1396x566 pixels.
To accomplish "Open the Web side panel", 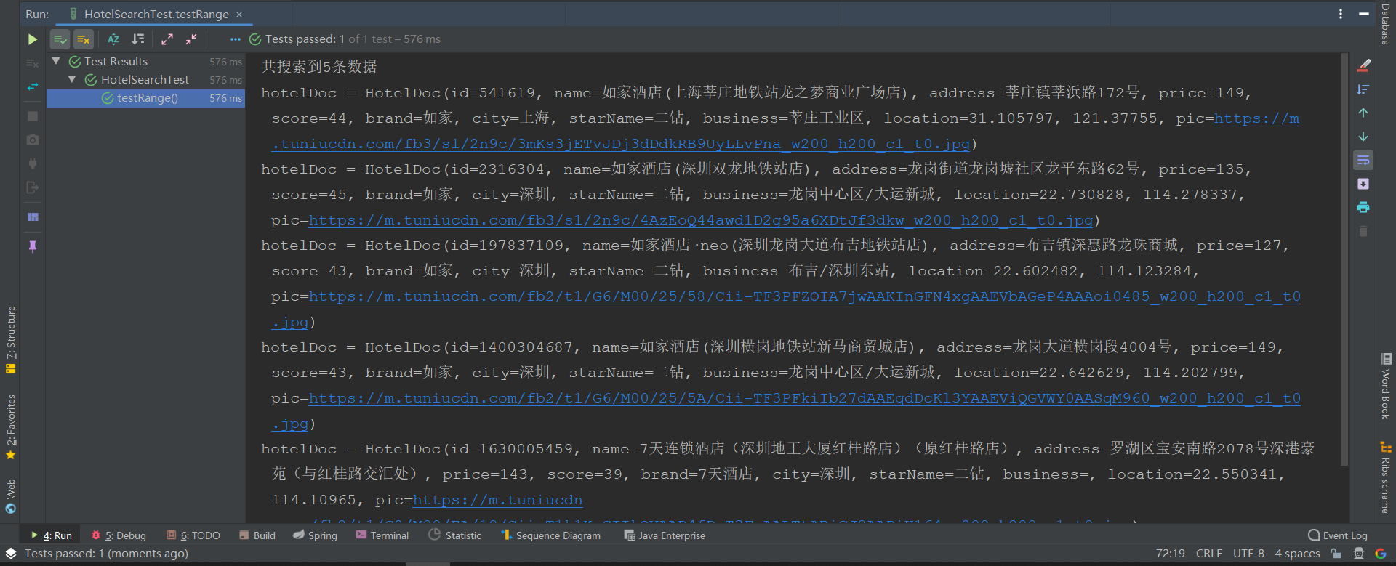I will tap(10, 496).
